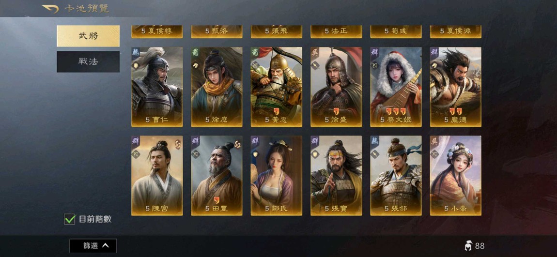Click the helmet icon next to 88
The width and height of the screenshot is (557, 257).
pyautogui.click(x=468, y=246)
